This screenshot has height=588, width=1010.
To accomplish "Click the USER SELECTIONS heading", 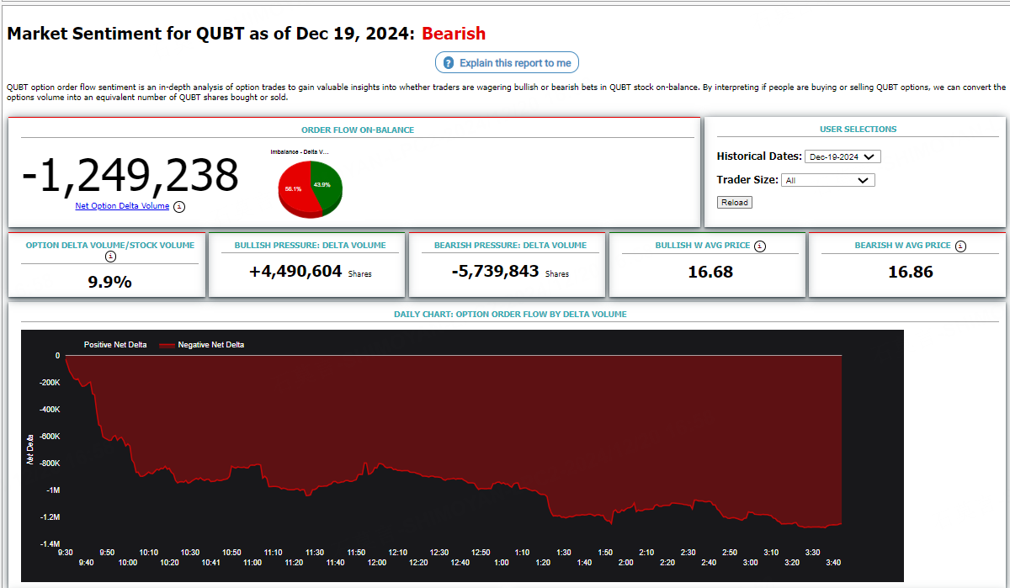I will point(858,130).
